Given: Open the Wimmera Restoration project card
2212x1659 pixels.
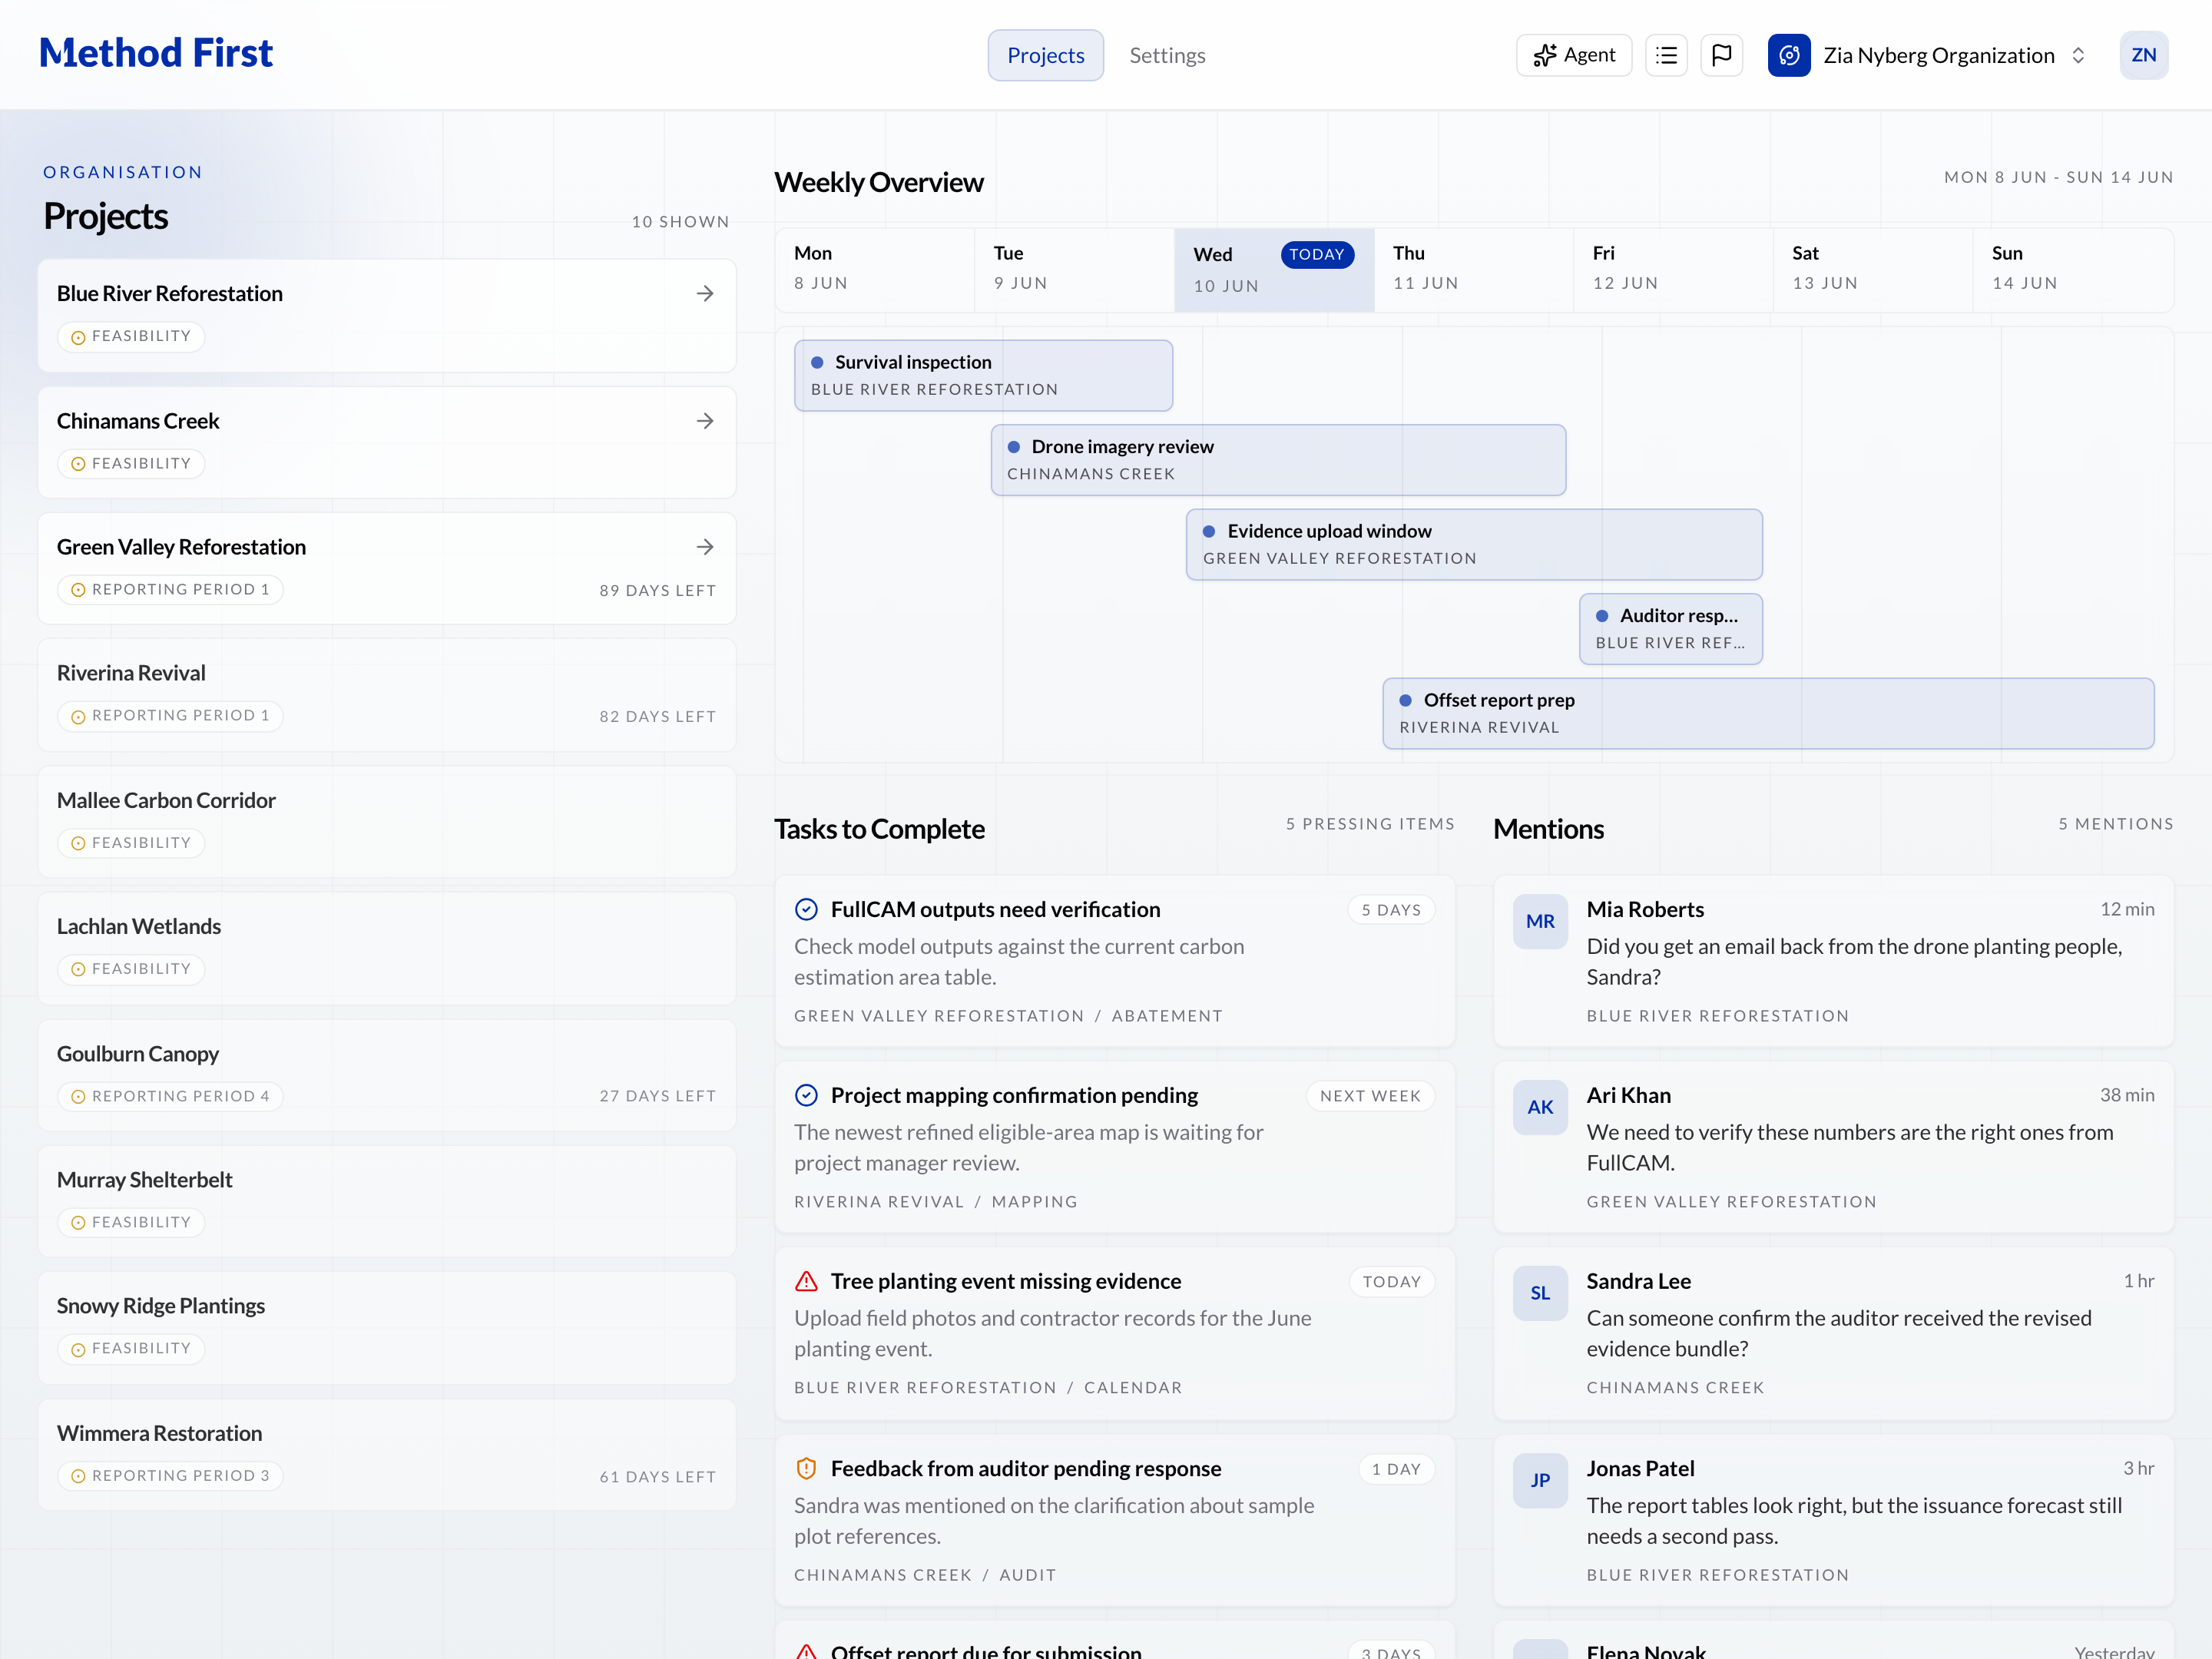Looking at the screenshot, I should pyautogui.click(x=387, y=1454).
